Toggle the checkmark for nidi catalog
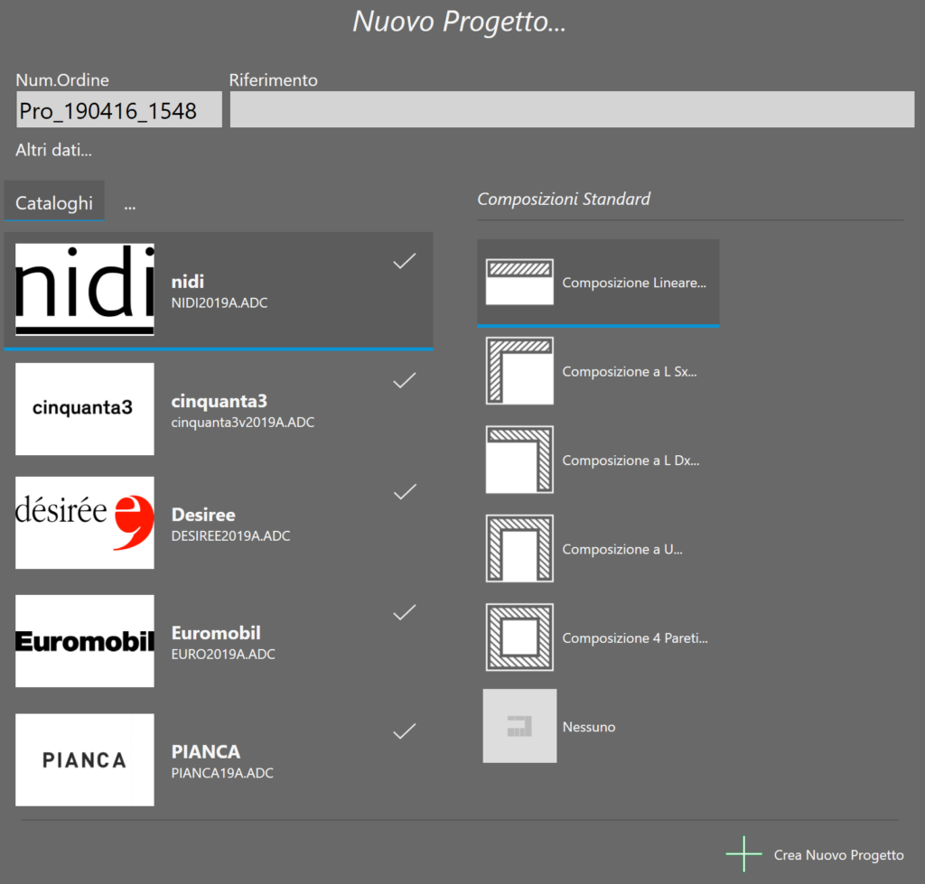This screenshot has height=884, width=925. coord(405,261)
